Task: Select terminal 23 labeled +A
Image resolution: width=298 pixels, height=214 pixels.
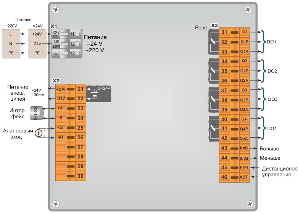Action: [71, 108]
